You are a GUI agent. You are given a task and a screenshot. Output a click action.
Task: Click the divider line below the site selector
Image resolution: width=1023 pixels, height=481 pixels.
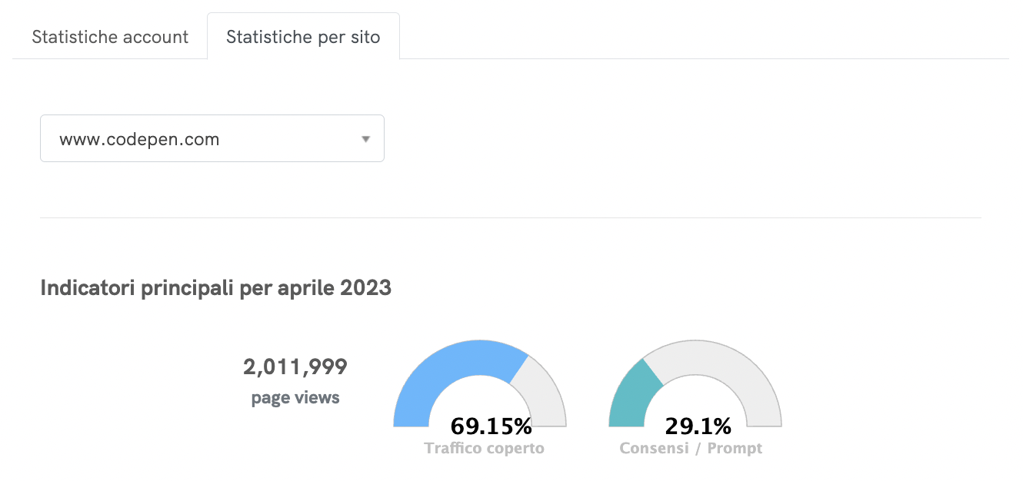pos(511,217)
